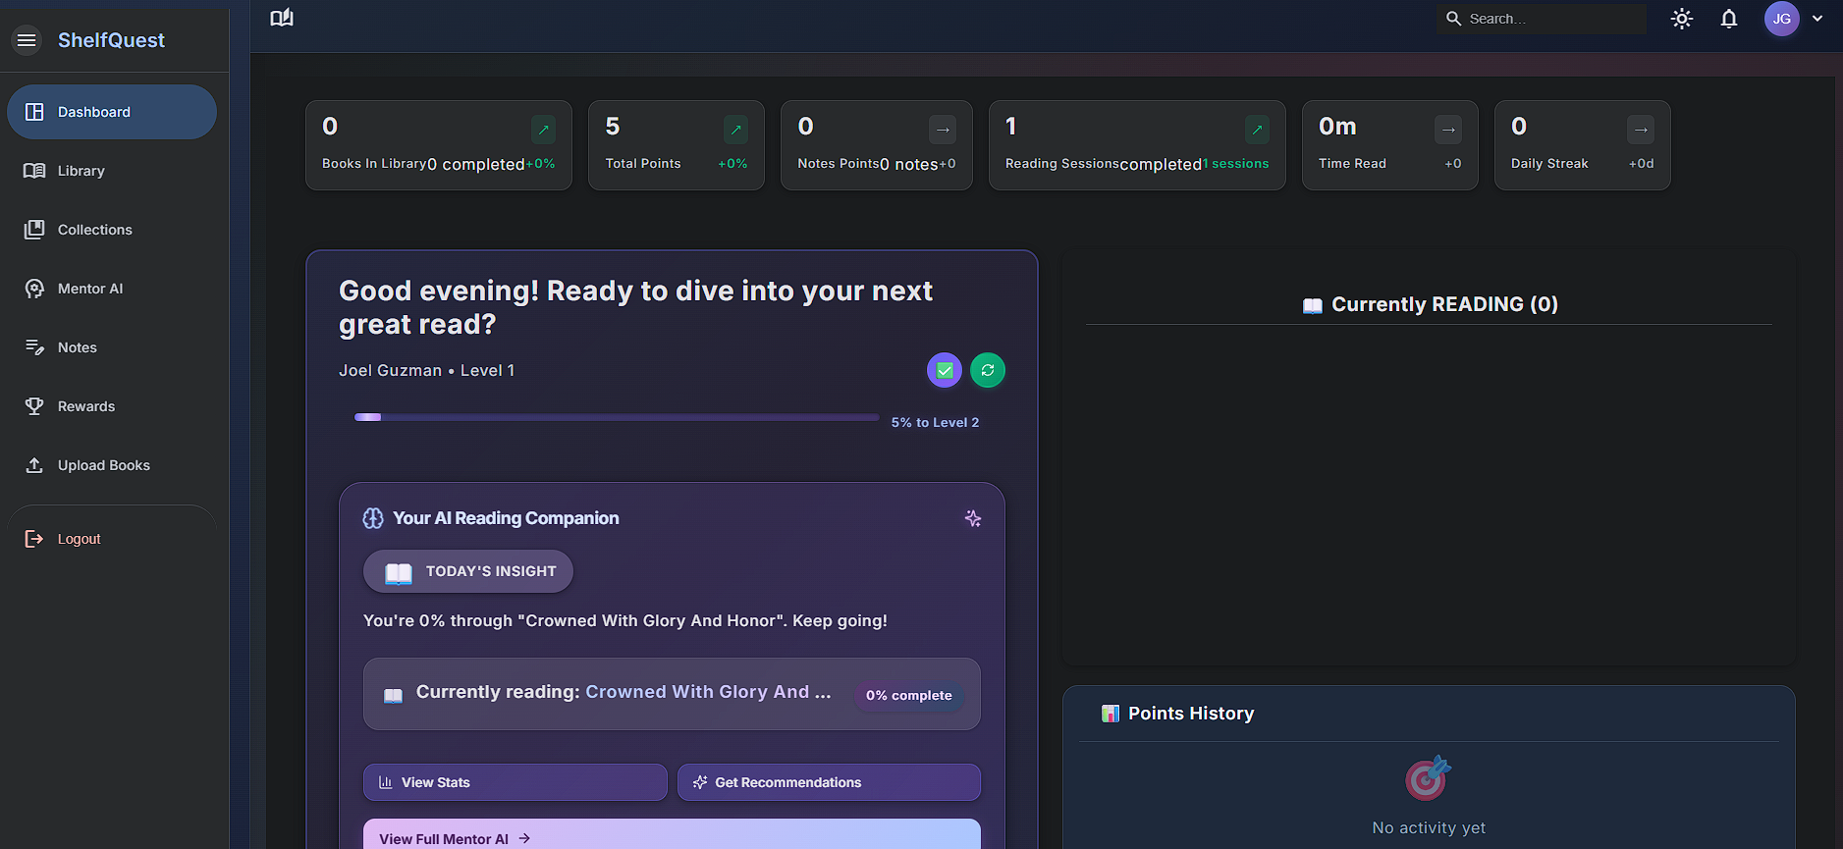
Task: Click the Logout icon
Action: [x=34, y=539]
